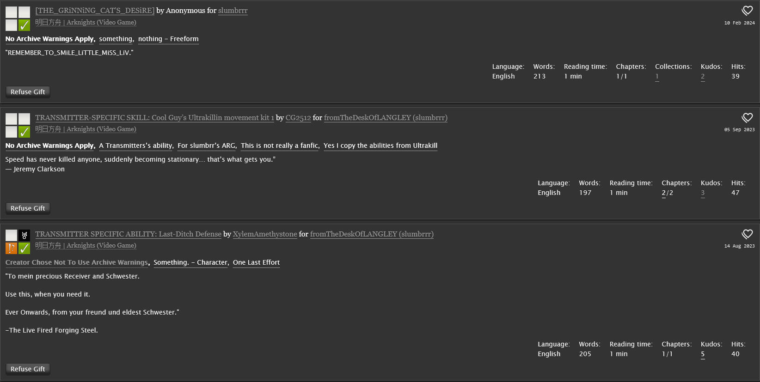
Task: Click heart icon for Cool Guy's Ultrakillin work
Action: click(x=747, y=118)
